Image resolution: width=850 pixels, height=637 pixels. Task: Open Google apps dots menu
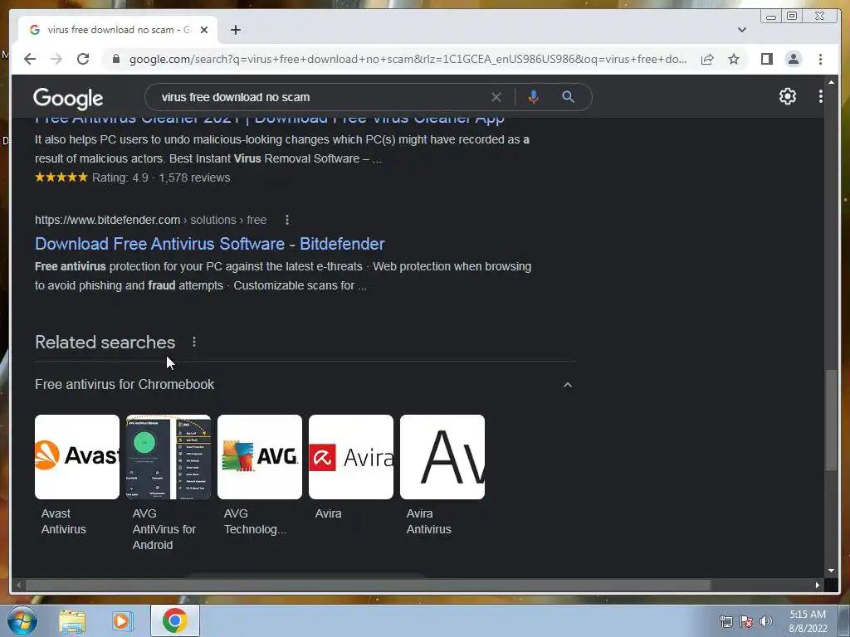pyautogui.click(x=820, y=96)
